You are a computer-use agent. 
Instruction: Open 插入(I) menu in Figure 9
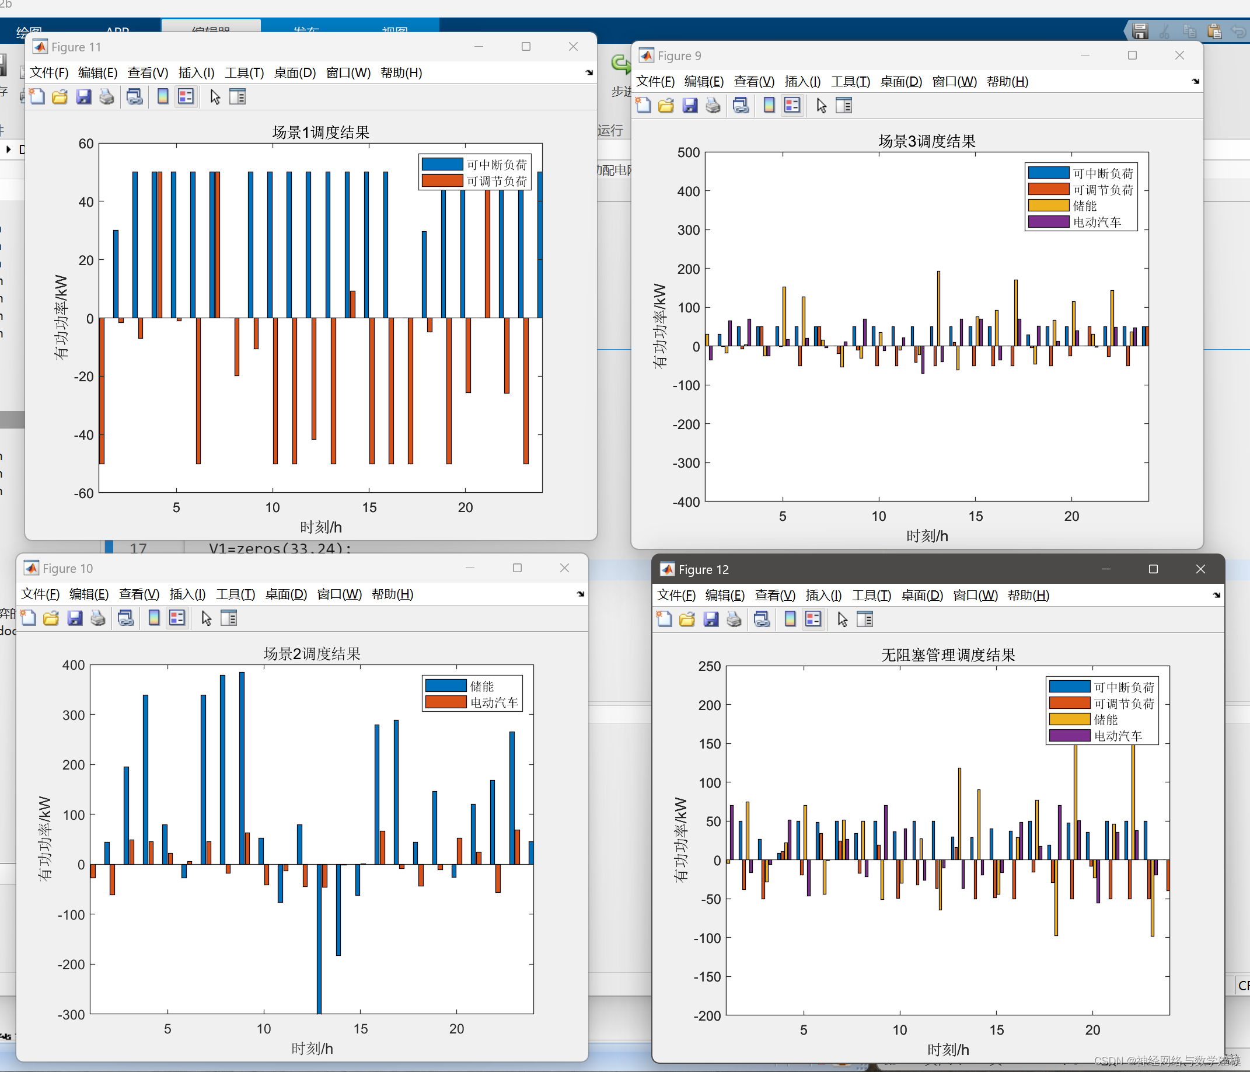(802, 82)
